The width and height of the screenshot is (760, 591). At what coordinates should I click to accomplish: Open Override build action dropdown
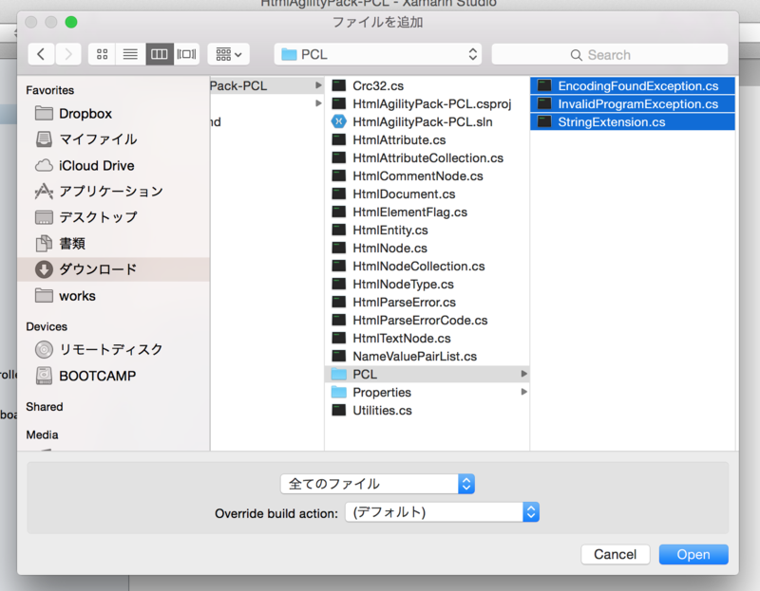[442, 512]
